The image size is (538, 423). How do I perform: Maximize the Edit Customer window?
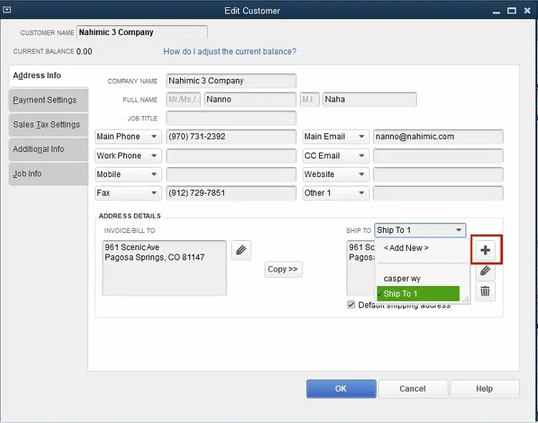point(511,11)
